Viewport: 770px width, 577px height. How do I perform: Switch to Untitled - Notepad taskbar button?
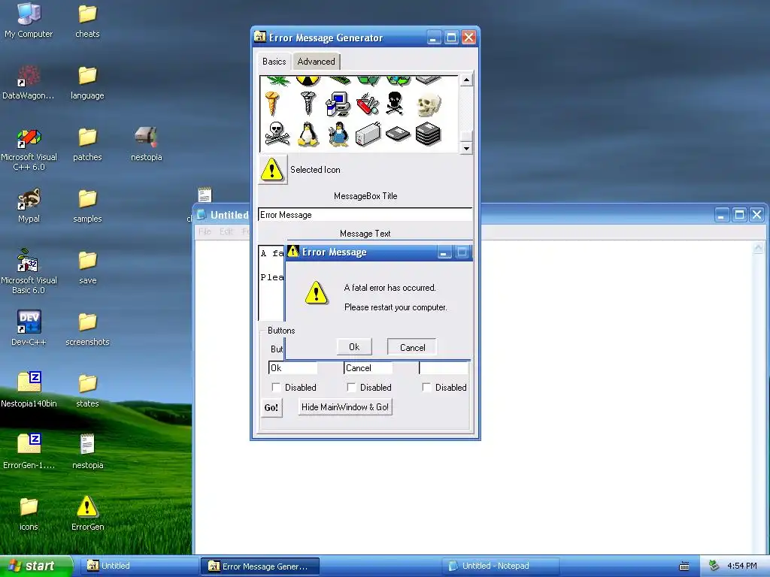(501, 566)
